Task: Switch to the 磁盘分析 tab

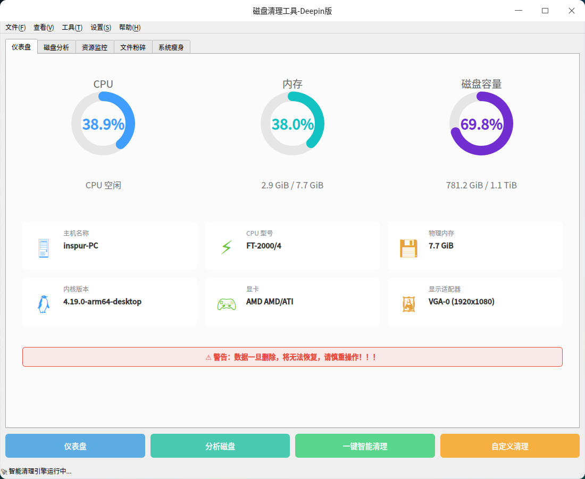Action: pos(56,47)
